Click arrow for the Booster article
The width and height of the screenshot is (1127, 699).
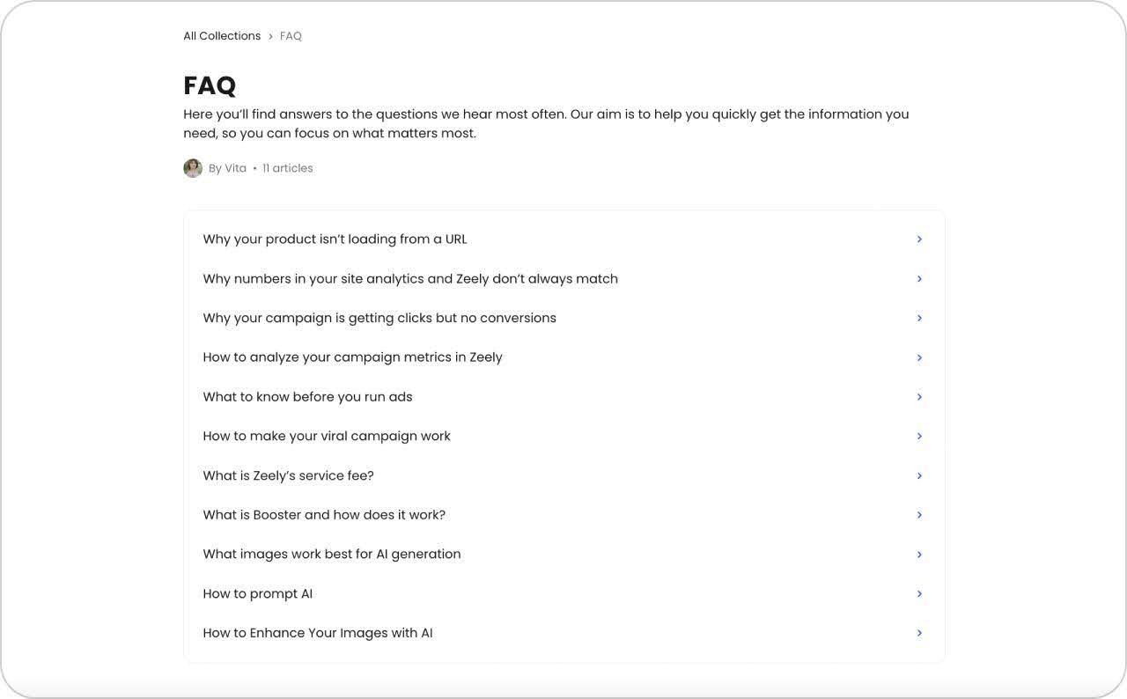pos(919,515)
